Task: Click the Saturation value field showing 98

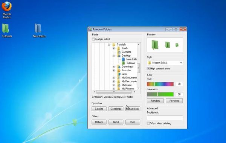Action: click(x=179, y=94)
